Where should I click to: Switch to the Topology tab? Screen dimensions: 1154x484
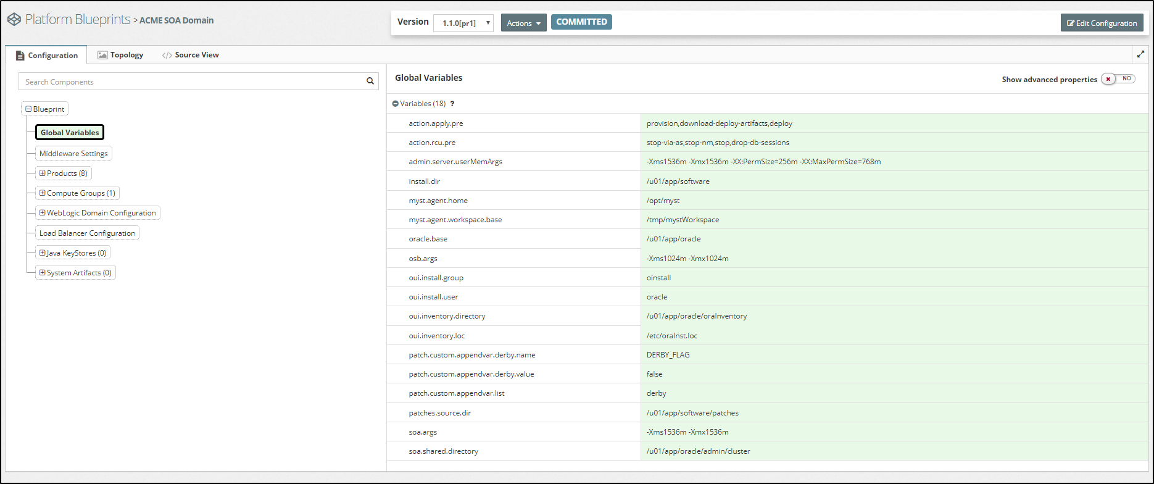120,55
